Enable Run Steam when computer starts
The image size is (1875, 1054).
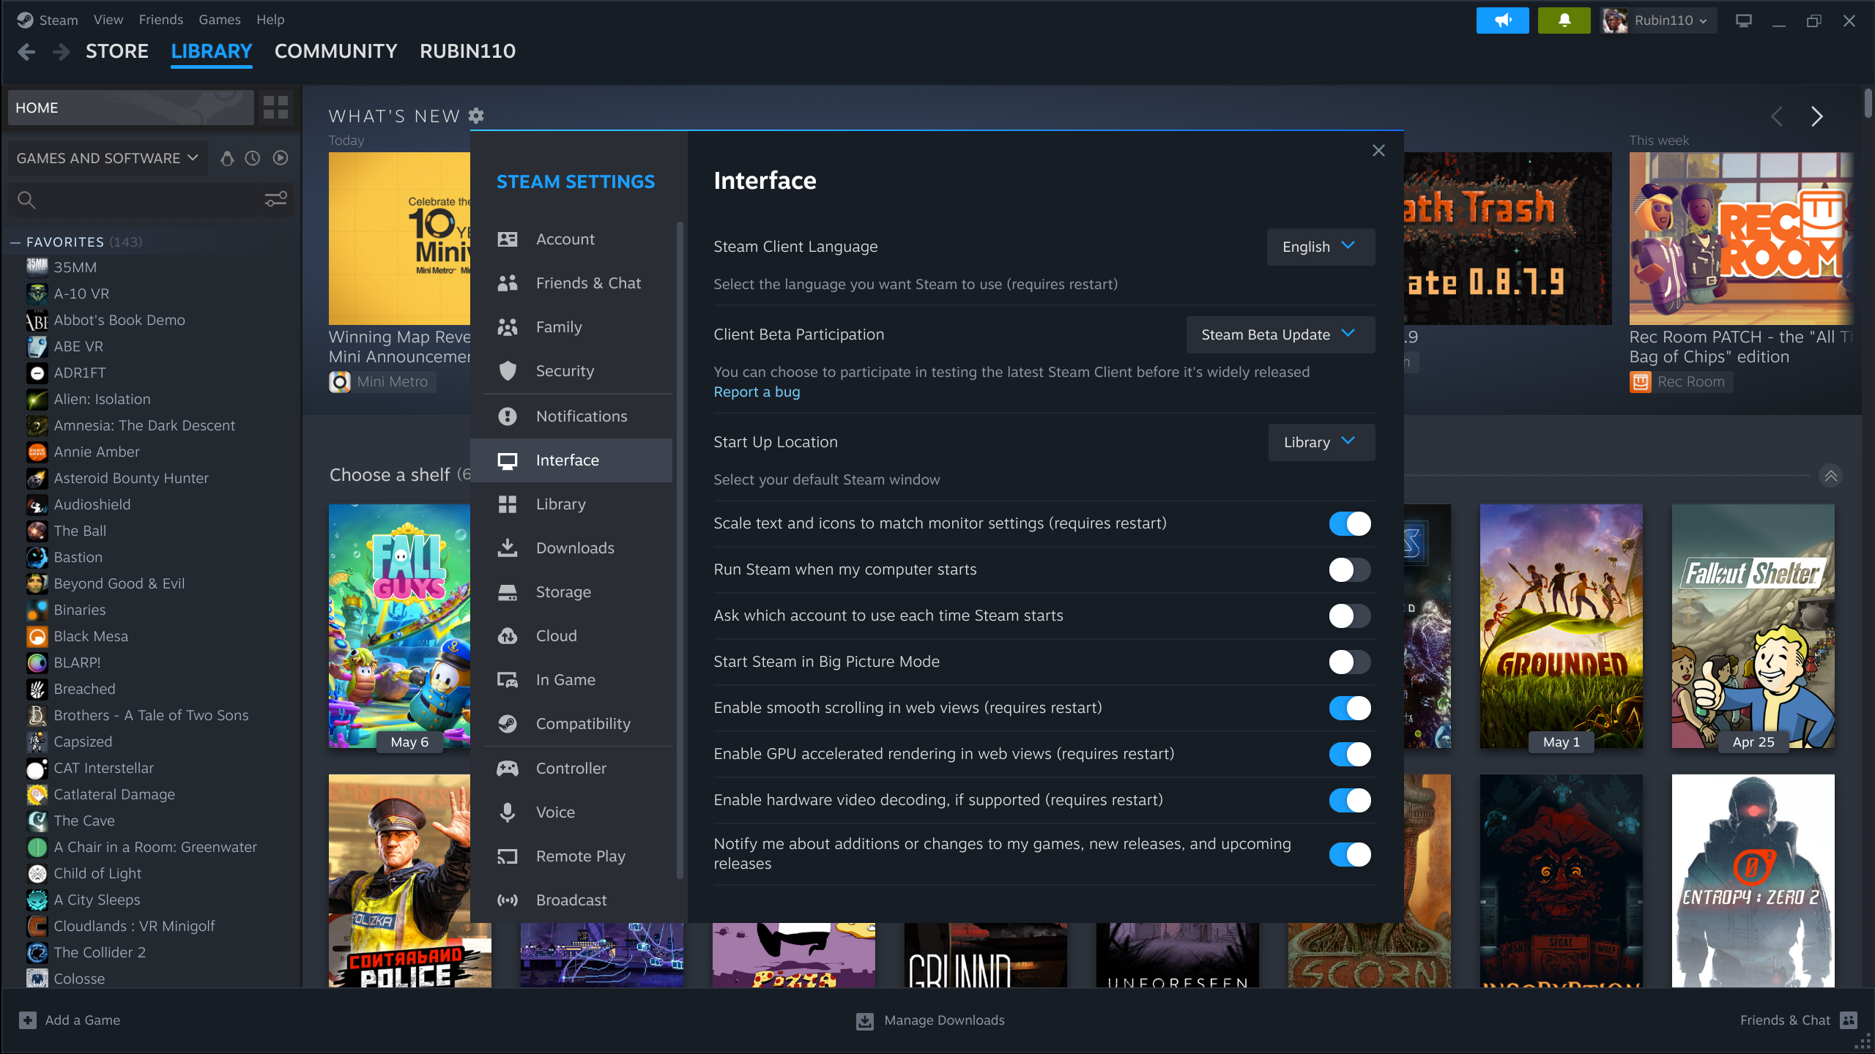(1350, 570)
